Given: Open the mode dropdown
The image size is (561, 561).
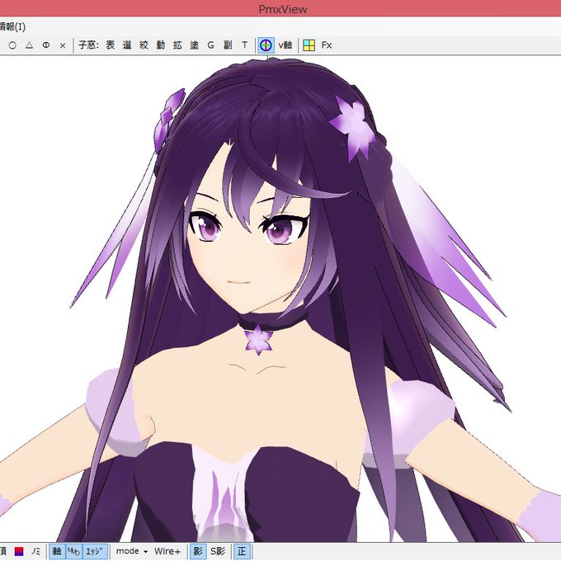Looking at the screenshot, I should (x=132, y=551).
